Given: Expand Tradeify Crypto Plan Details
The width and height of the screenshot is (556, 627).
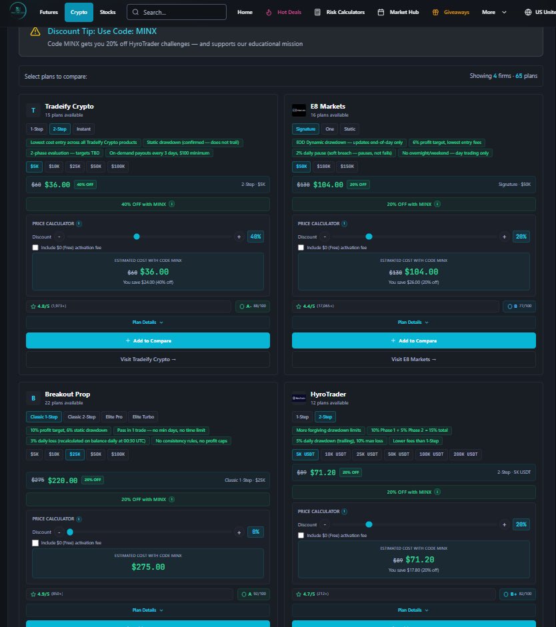Looking at the screenshot, I should pos(147,322).
